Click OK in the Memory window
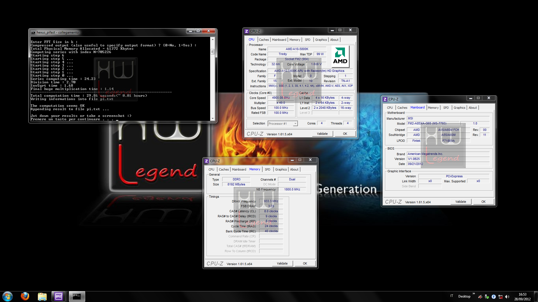The width and height of the screenshot is (538, 302). pos(305,263)
